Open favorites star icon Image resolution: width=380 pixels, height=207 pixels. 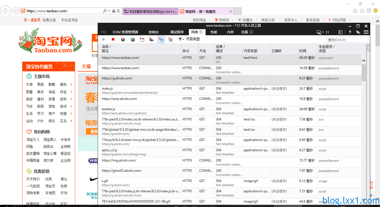pyautogui.click(x=362, y=11)
